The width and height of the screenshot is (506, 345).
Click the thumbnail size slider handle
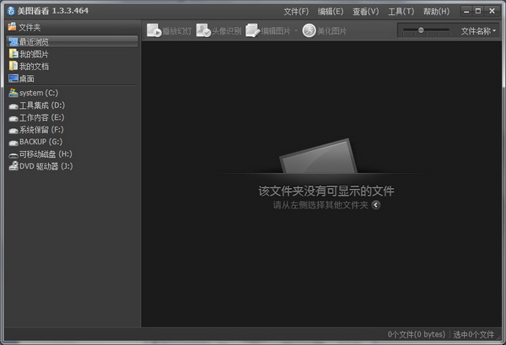421,30
